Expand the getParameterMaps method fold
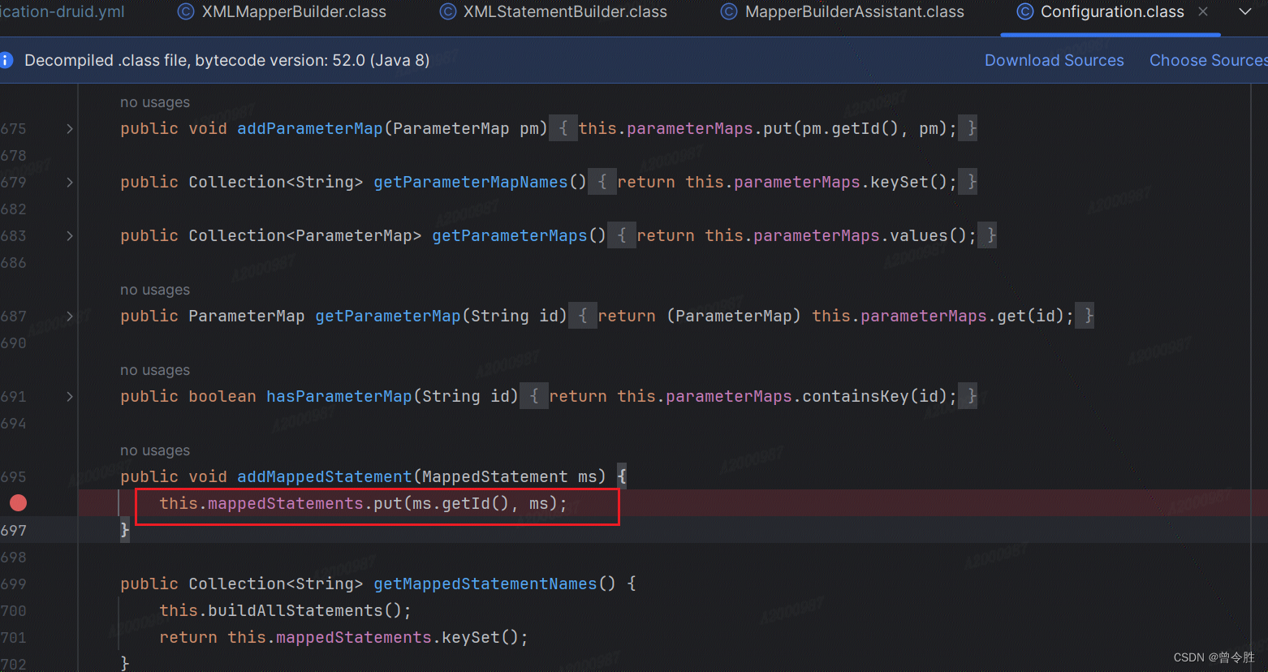Image resolution: width=1268 pixels, height=672 pixels. coord(70,236)
